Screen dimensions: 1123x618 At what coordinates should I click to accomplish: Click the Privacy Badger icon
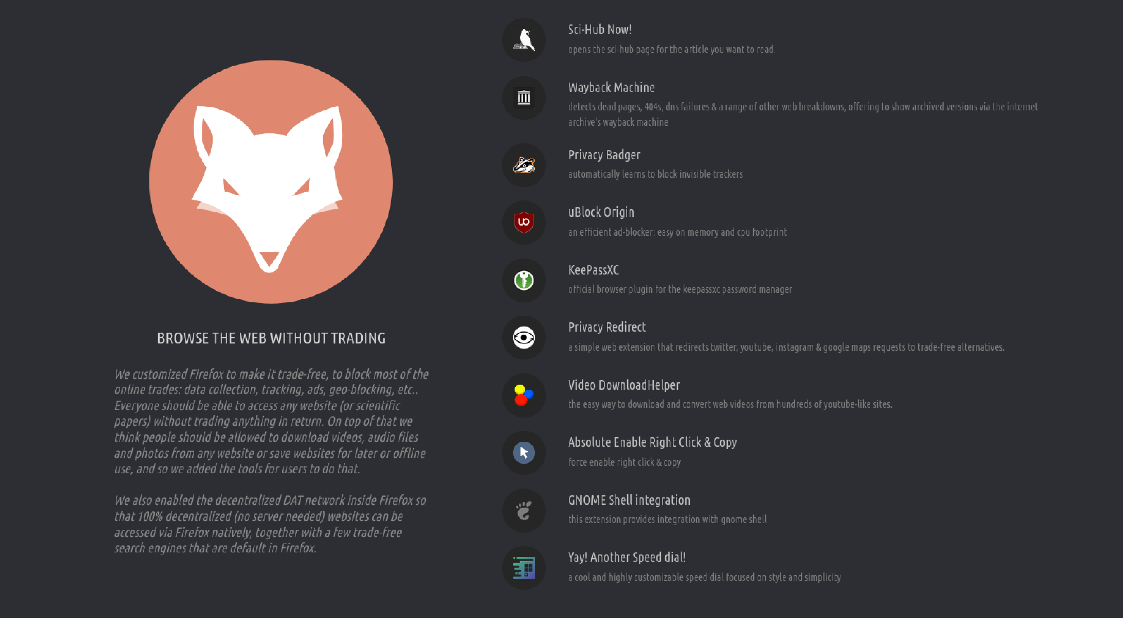click(x=524, y=165)
